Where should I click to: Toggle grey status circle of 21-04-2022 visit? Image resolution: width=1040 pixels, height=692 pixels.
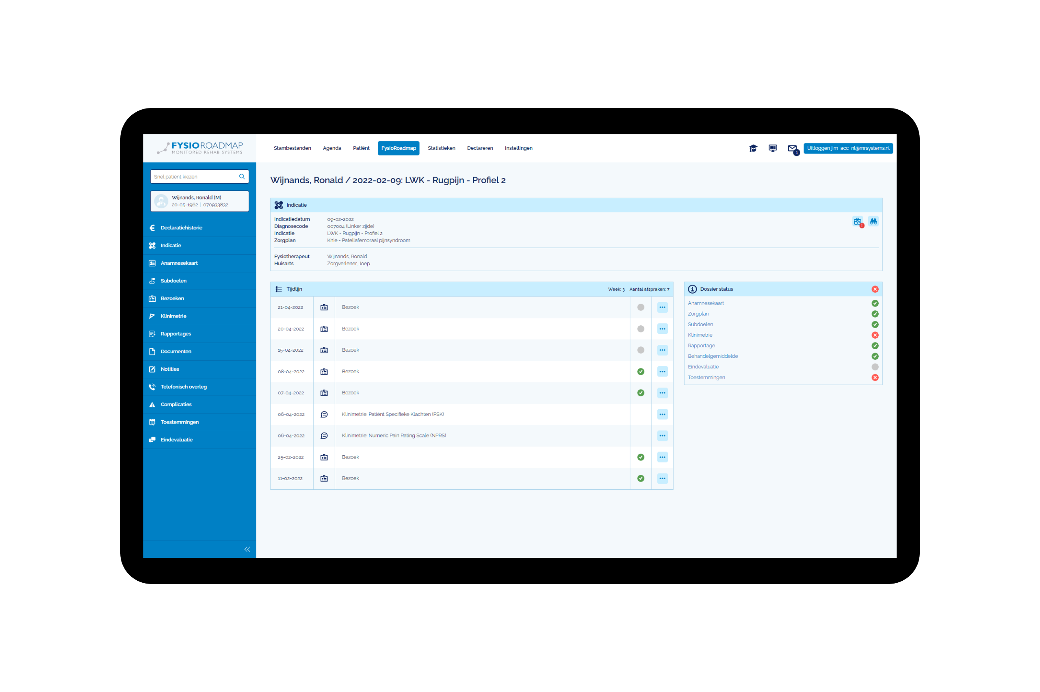[x=641, y=307]
